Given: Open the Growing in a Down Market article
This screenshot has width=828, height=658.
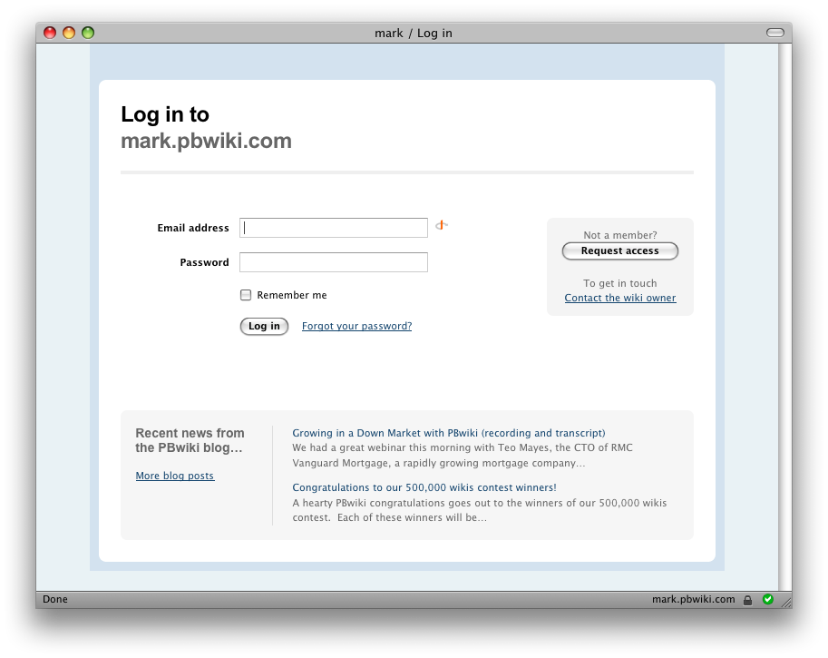Looking at the screenshot, I should point(448,433).
